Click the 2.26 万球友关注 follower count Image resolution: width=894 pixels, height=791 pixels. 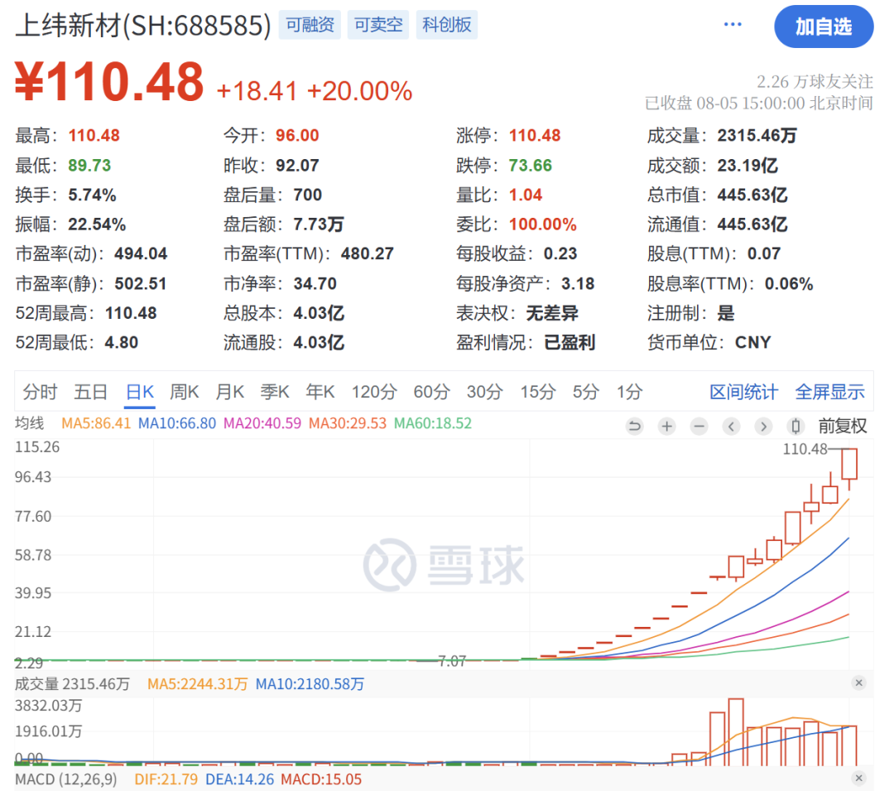[x=815, y=81]
